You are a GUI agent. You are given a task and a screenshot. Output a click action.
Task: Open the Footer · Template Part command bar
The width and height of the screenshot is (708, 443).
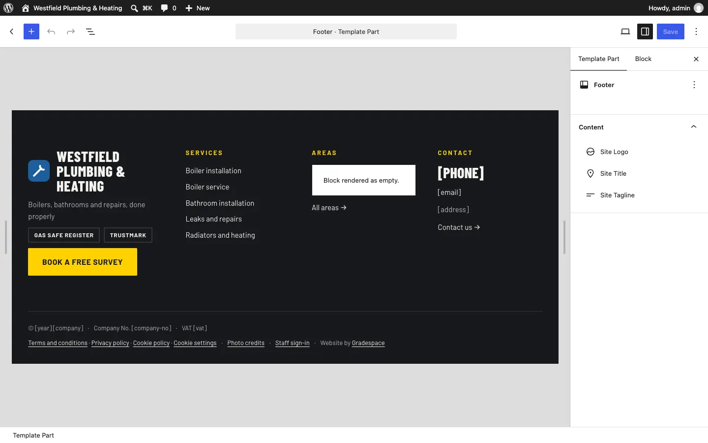click(346, 32)
